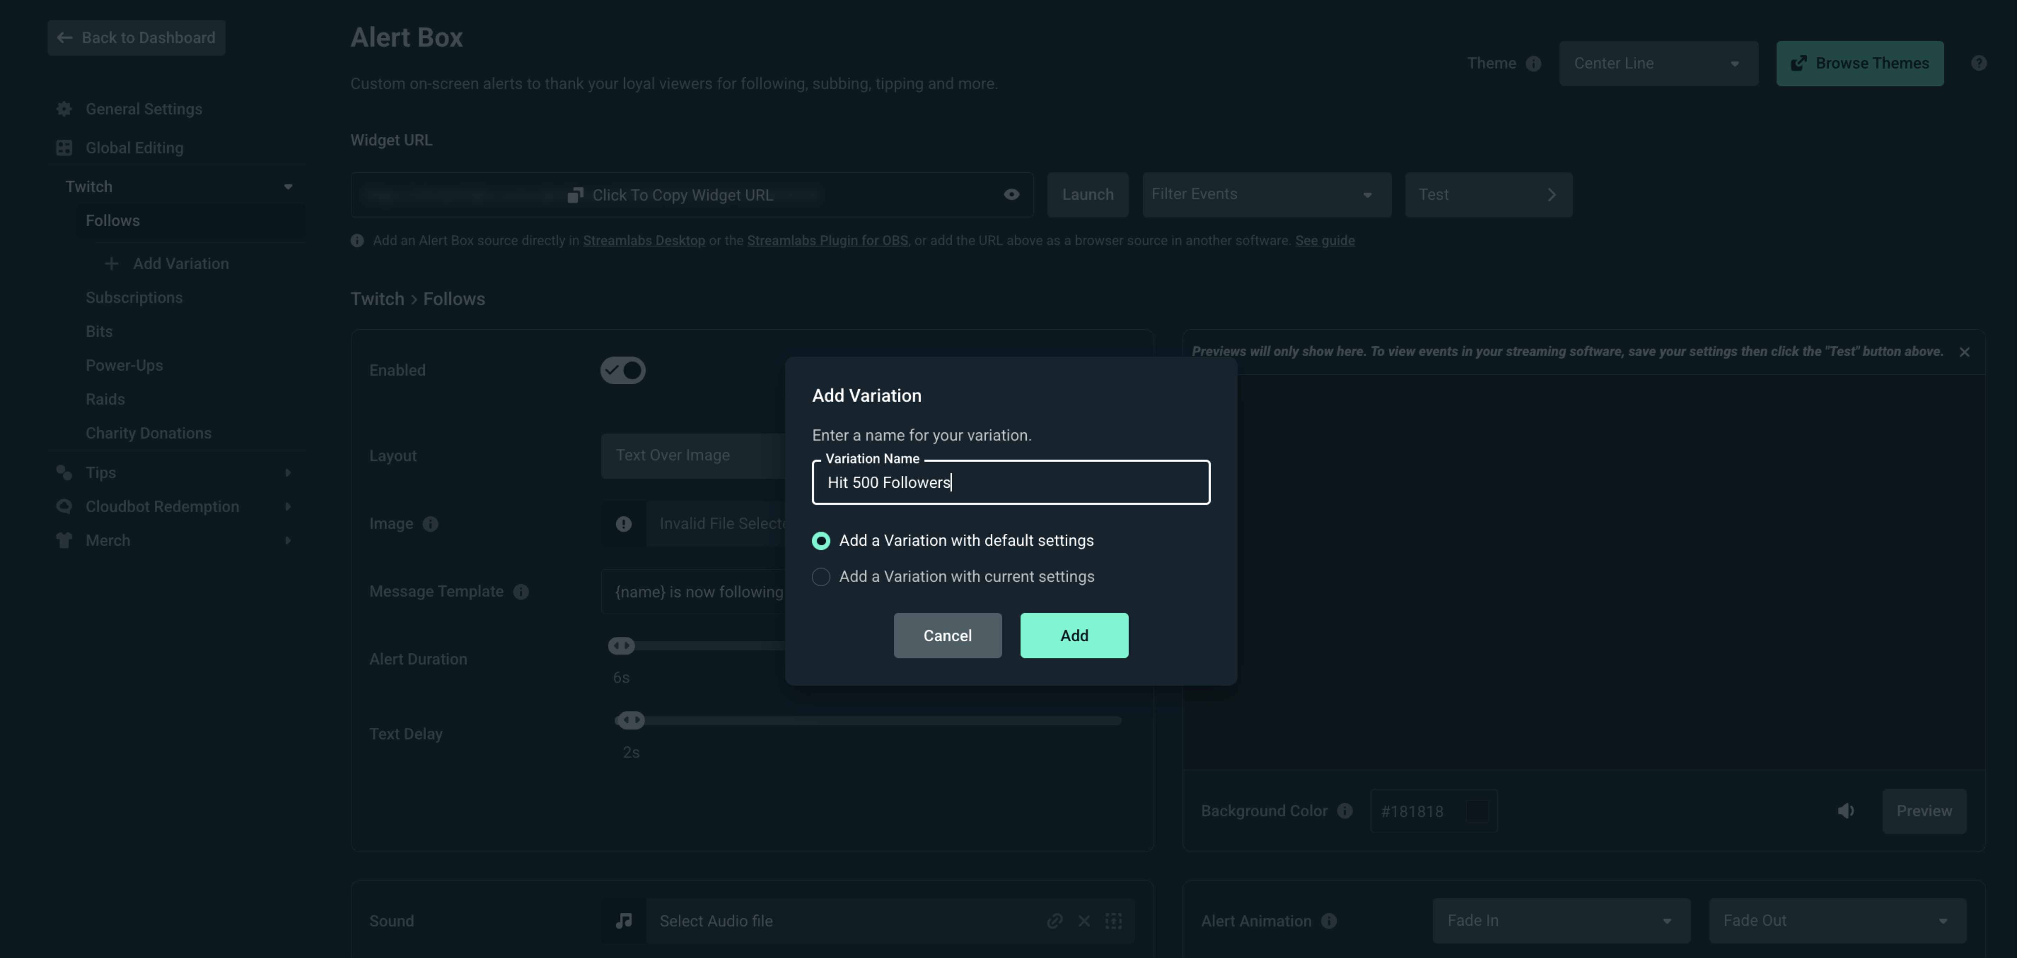This screenshot has height=958, width=2017.
Task: Click the audio link icon
Action: (1055, 920)
